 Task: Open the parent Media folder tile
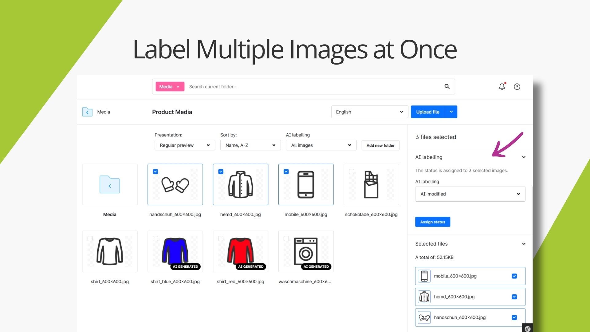pos(110,184)
